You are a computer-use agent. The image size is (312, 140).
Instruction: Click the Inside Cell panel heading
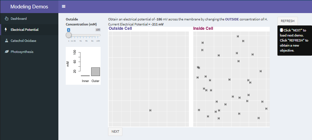[x=203, y=28]
